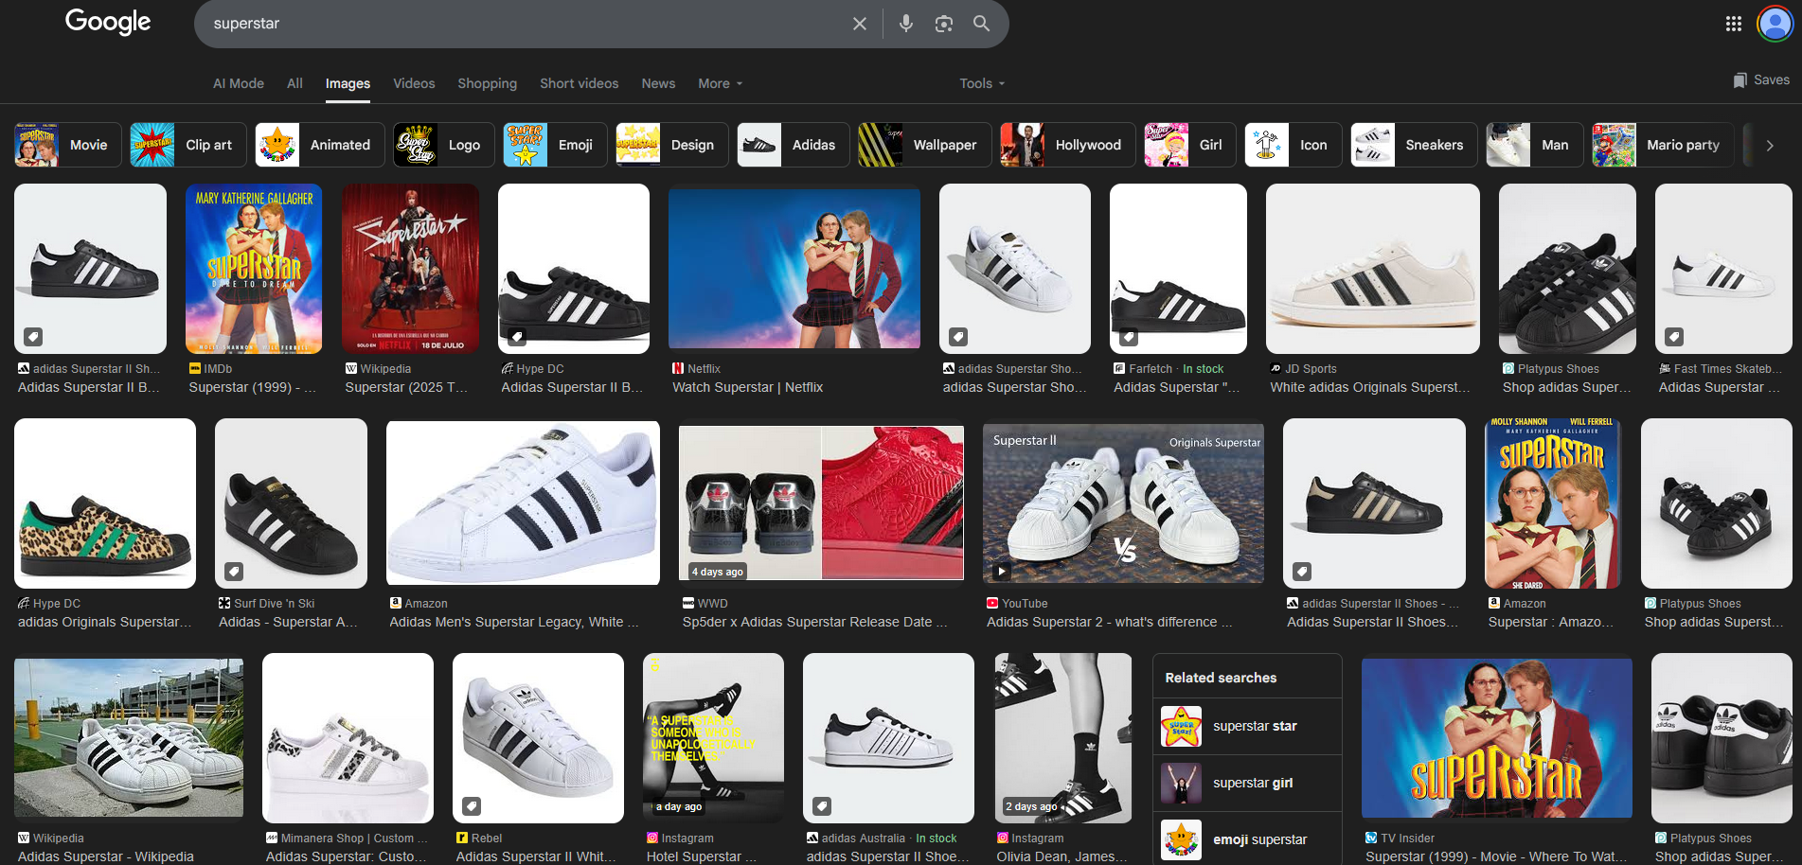Viewport: 1802px width, 865px height.
Task: Open 'Adidas Superstar - Wikipedia' link
Action: (106, 856)
